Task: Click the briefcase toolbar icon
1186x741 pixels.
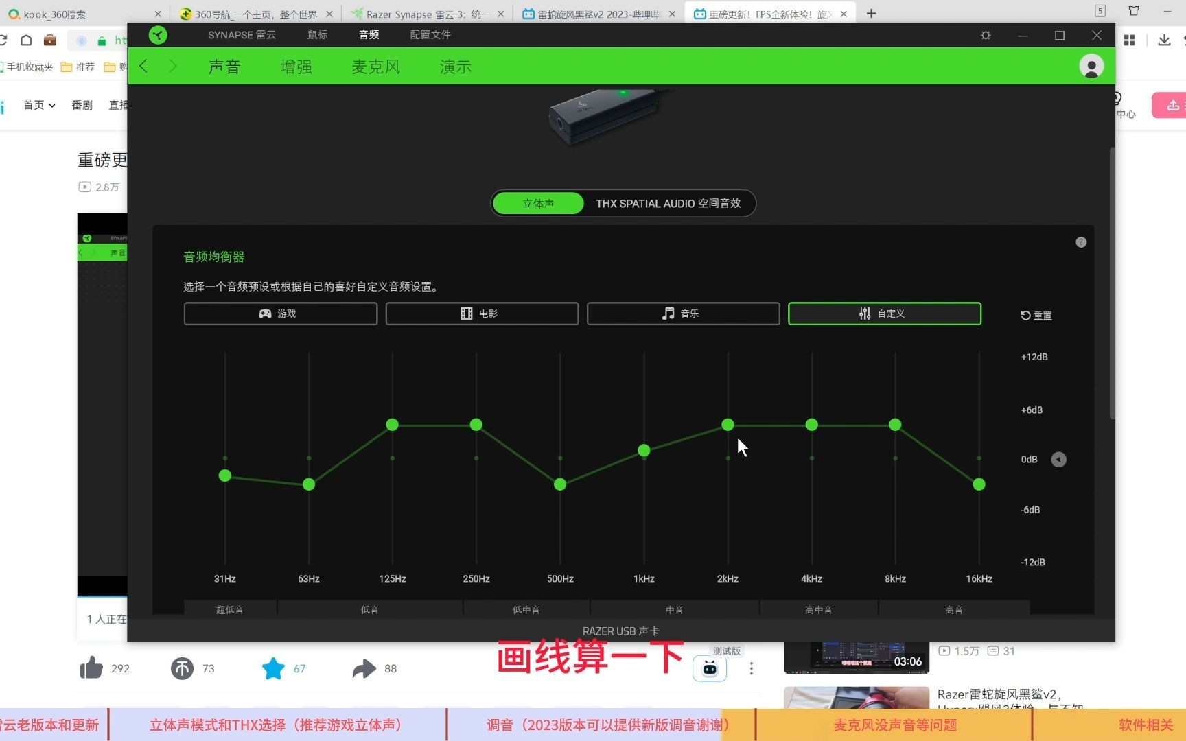Action: (x=49, y=40)
